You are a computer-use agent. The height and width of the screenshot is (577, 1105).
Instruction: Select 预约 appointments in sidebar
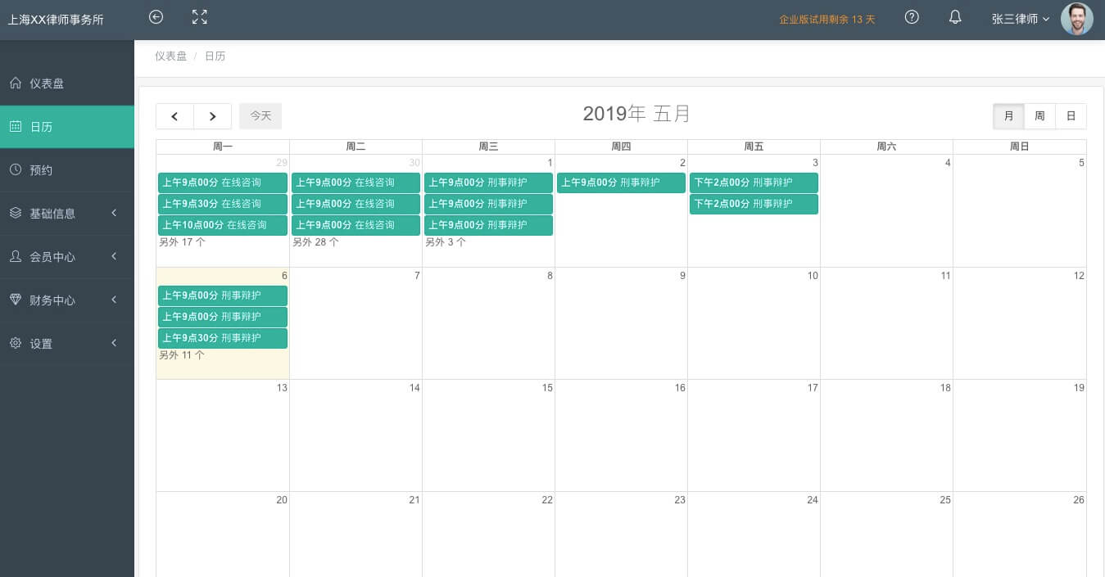click(41, 170)
